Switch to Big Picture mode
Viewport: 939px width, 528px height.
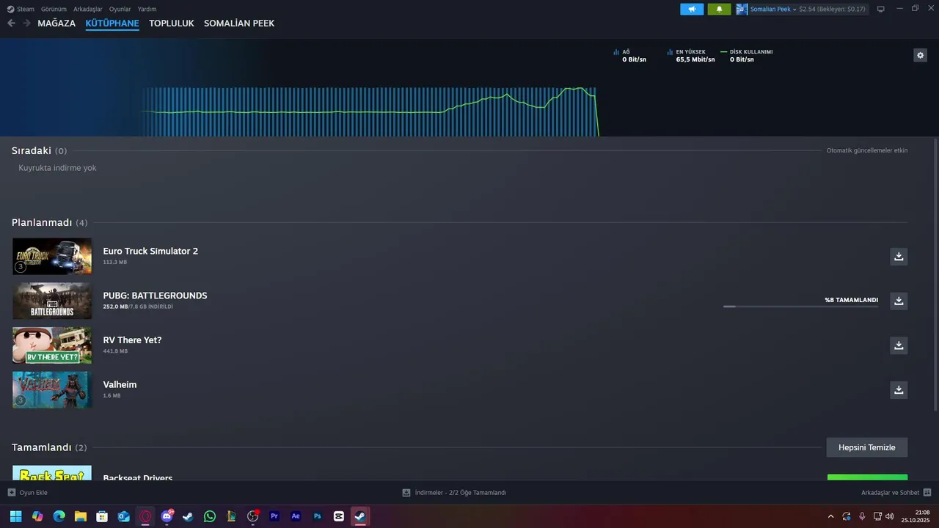pos(880,9)
